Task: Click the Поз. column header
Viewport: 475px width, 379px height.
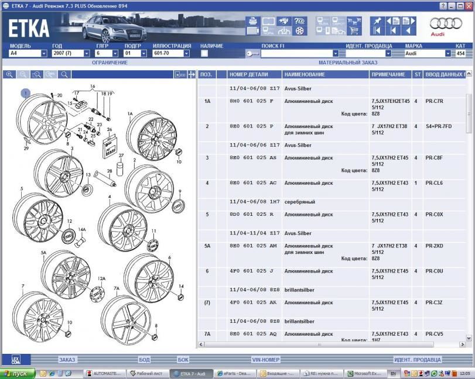Action: click(207, 74)
